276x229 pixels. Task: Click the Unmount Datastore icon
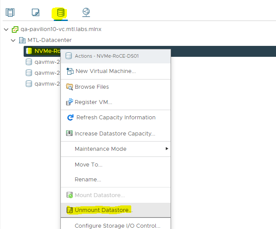tap(70, 210)
